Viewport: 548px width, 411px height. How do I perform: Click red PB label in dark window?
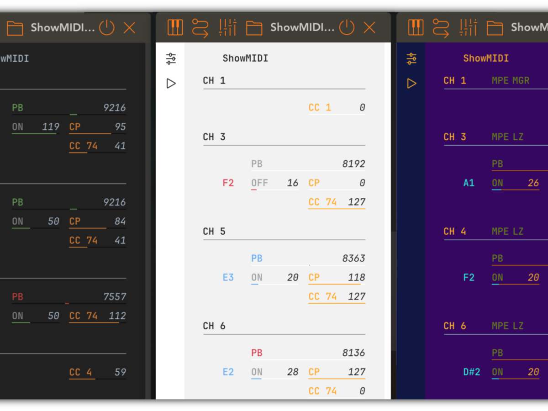(17, 297)
